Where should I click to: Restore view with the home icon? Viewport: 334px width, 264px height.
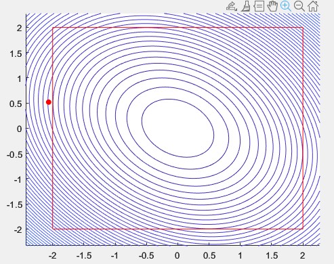(313, 6)
